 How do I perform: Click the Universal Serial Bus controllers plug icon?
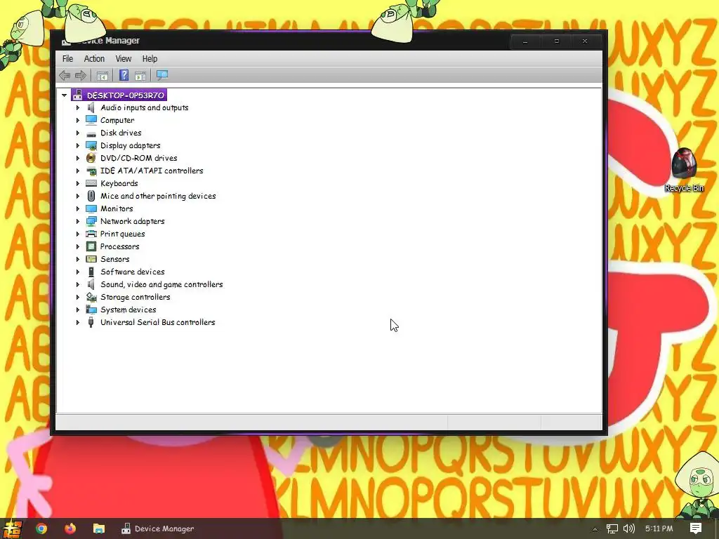pyautogui.click(x=91, y=322)
